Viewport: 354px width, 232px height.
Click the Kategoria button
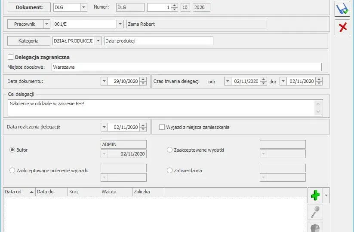click(29, 41)
